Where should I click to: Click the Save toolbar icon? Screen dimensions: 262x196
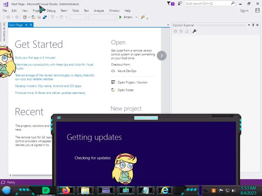pos(39,17)
